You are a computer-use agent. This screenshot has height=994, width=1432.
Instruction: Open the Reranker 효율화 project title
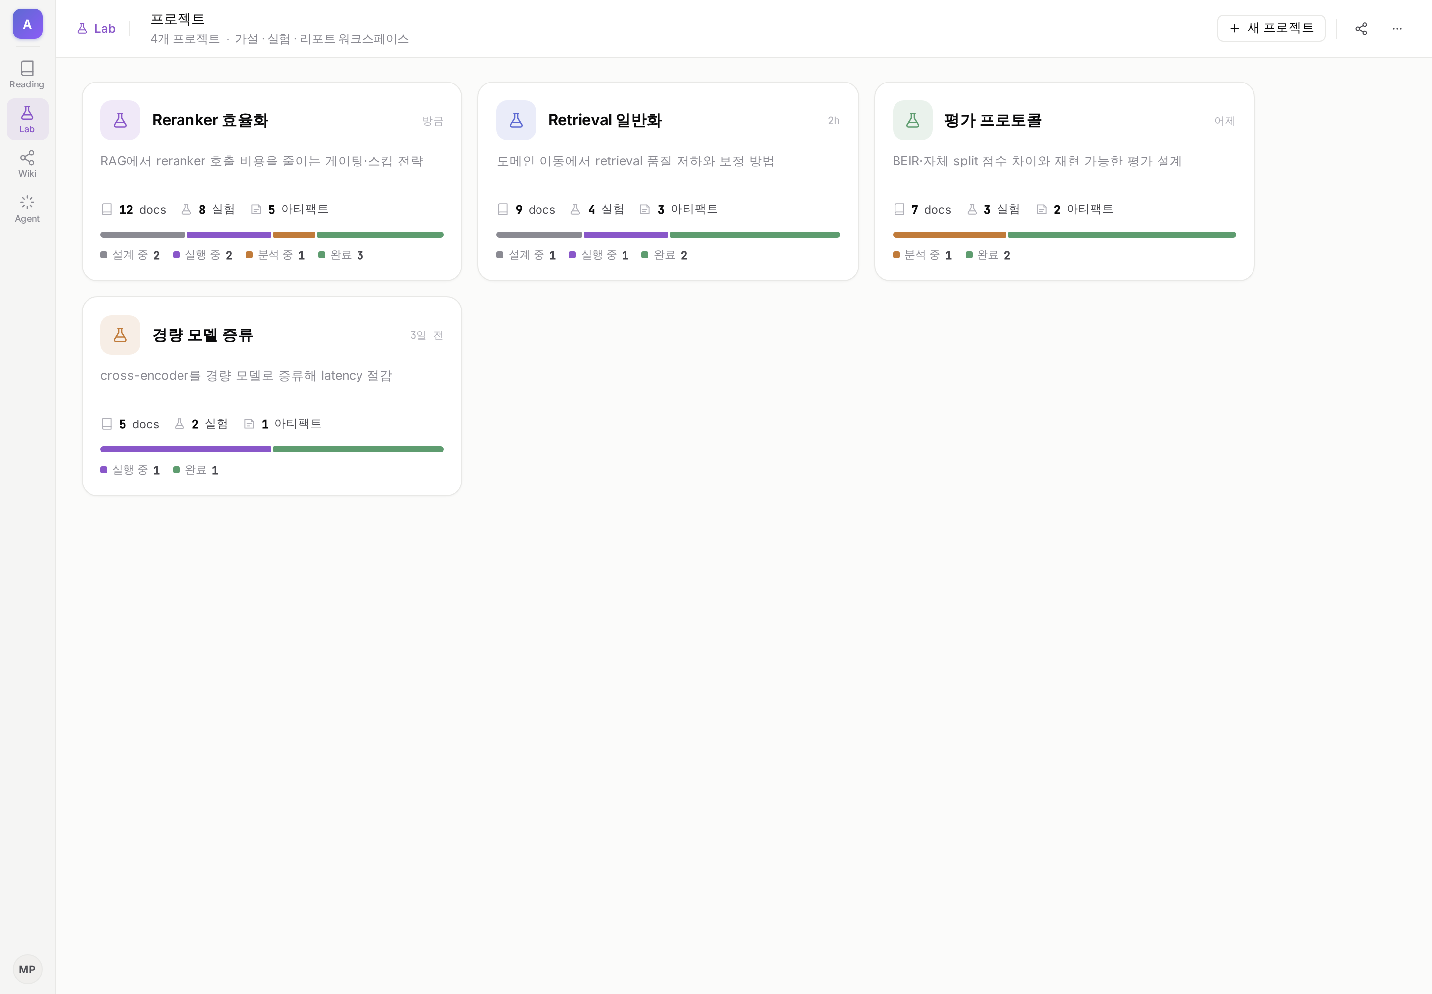click(x=210, y=120)
